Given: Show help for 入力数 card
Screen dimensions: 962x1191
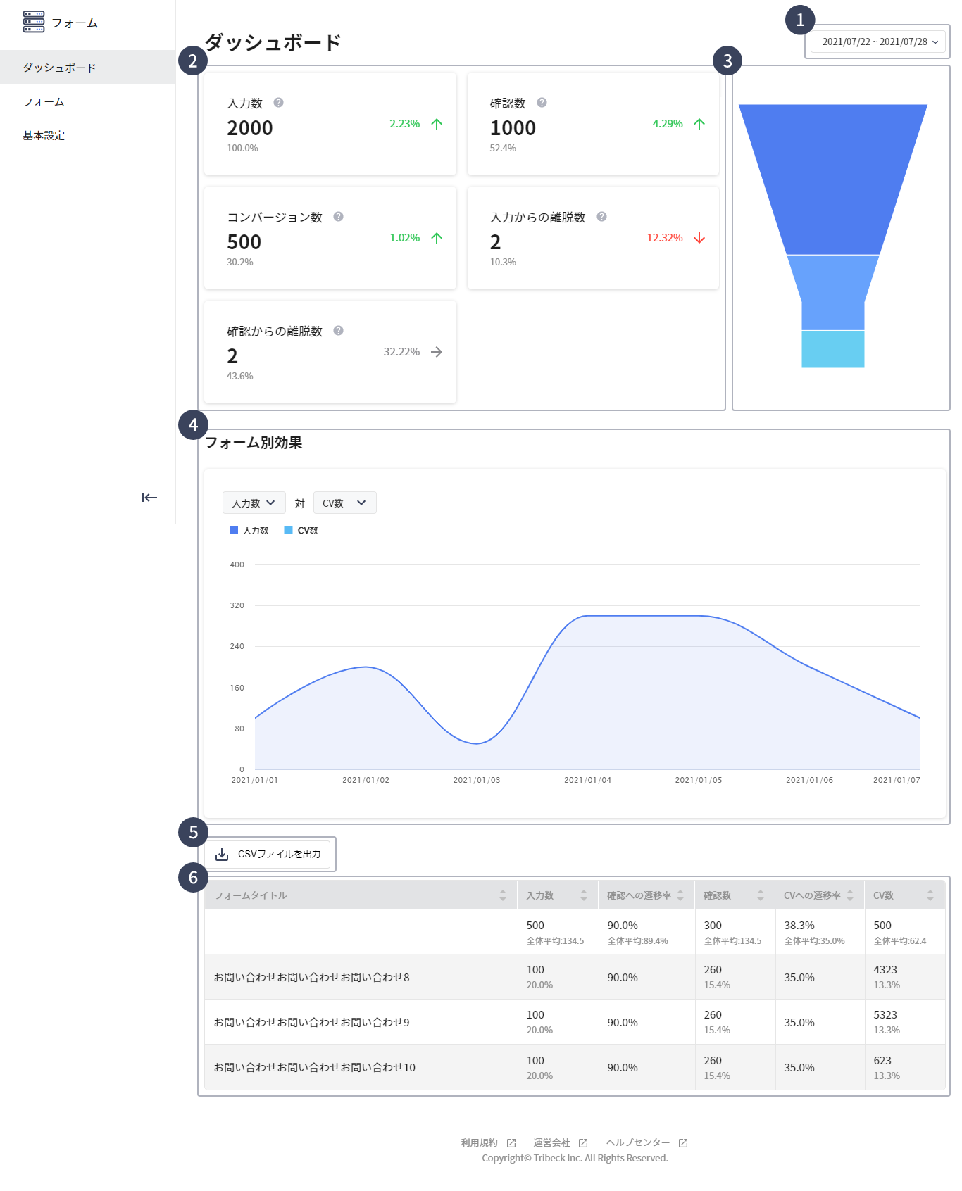Looking at the screenshot, I should tap(279, 103).
